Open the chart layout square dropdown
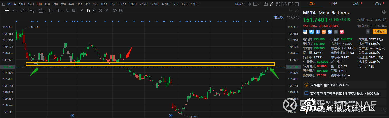Image resolution: width=389 pixels, height=118 pixels. click(x=256, y=4)
